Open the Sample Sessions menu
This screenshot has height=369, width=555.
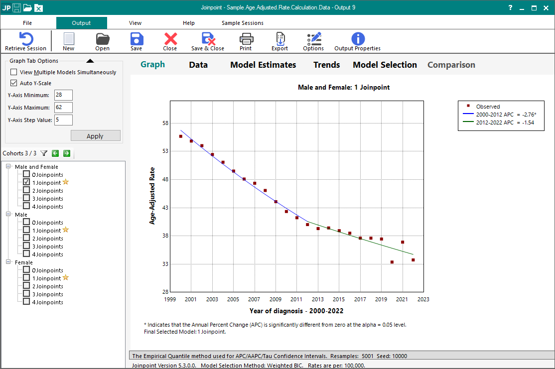[242, 23]
